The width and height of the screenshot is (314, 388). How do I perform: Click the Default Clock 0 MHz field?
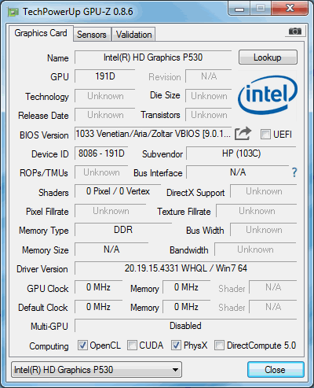click(98, 307)
